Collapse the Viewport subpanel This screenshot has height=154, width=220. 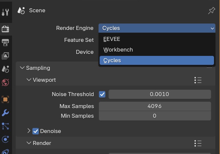point(29,80)
